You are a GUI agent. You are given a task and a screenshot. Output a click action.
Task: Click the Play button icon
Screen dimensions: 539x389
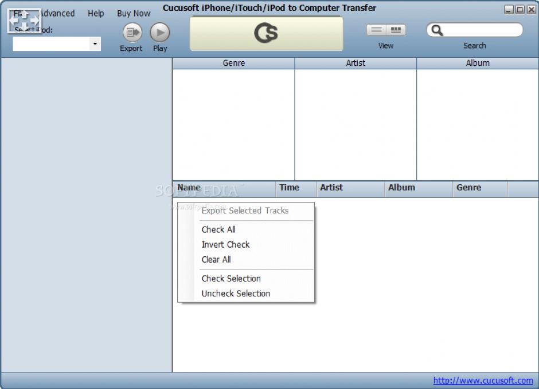pyautogui.click(x=160, y=33)
